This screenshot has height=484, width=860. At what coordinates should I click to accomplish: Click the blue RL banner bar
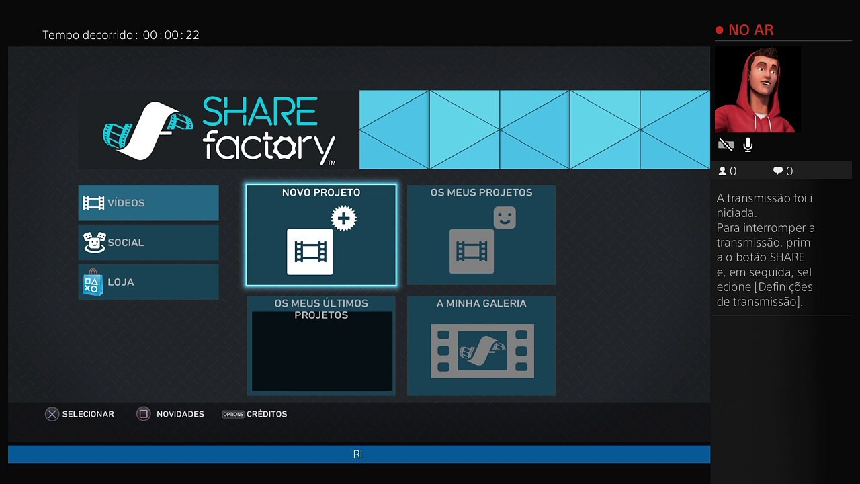359,454
